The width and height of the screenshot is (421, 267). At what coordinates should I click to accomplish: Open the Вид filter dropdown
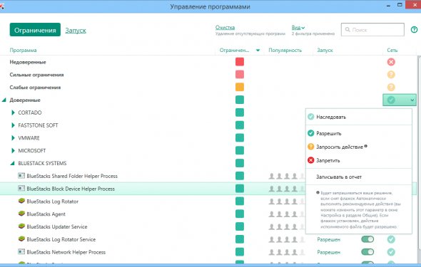[x=298, y=27]
